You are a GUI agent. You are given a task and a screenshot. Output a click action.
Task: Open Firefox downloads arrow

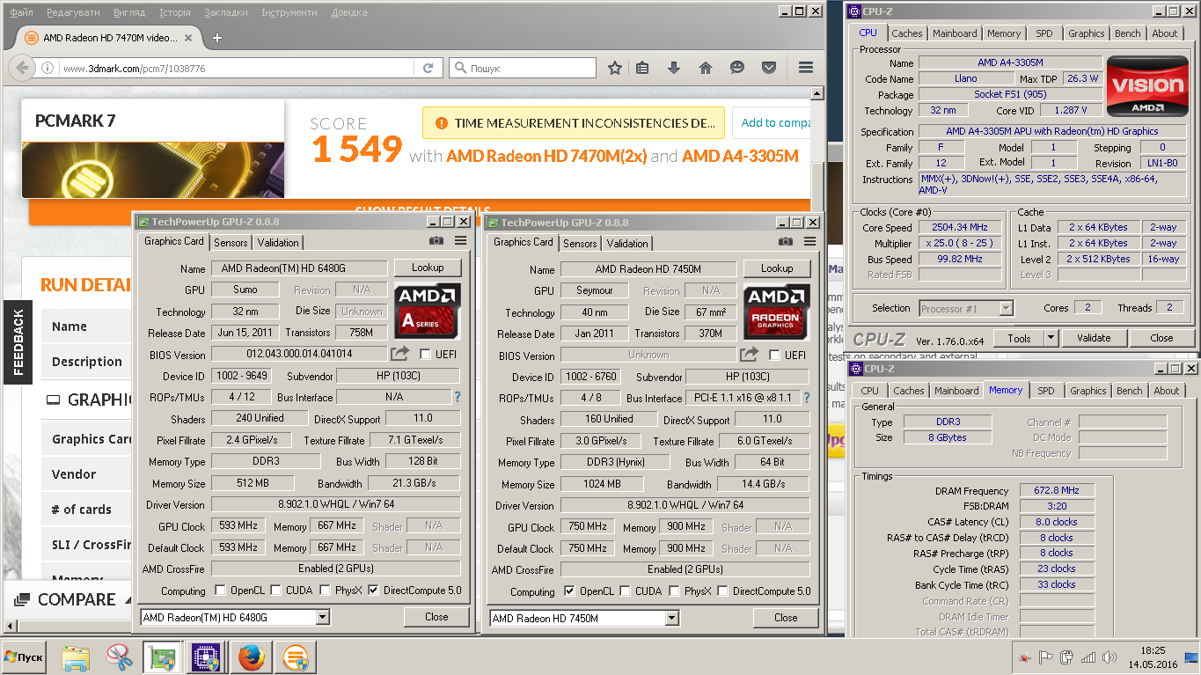(674, 68)
